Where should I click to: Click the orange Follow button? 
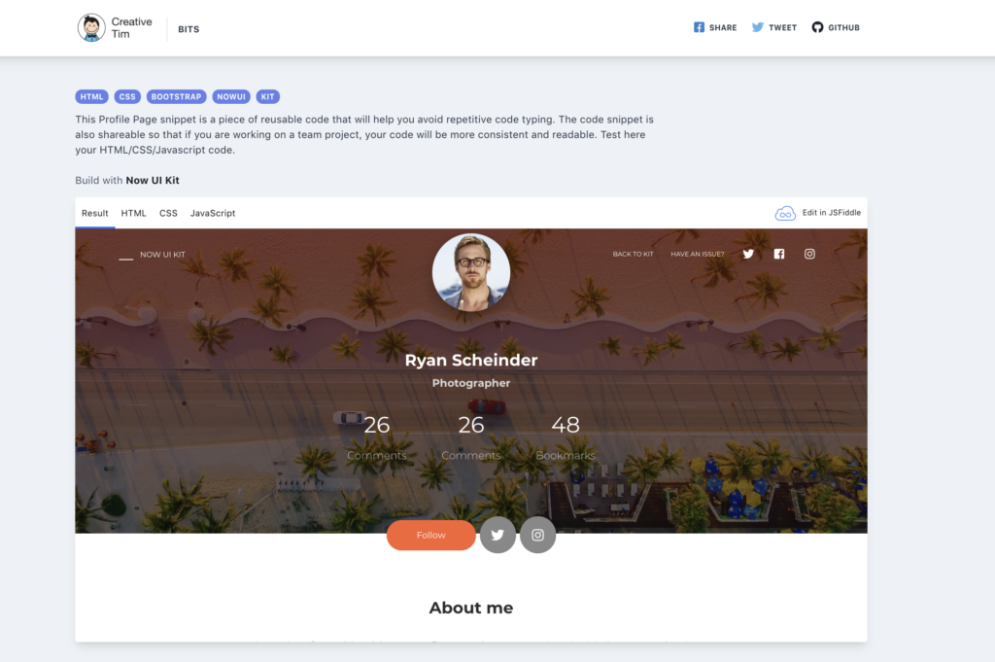click(430, 535)
